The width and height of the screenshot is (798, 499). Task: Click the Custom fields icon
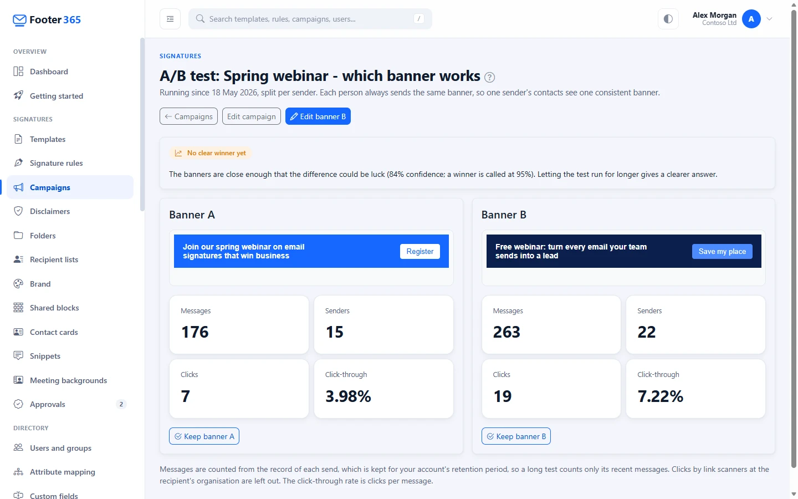click(18, 495)
